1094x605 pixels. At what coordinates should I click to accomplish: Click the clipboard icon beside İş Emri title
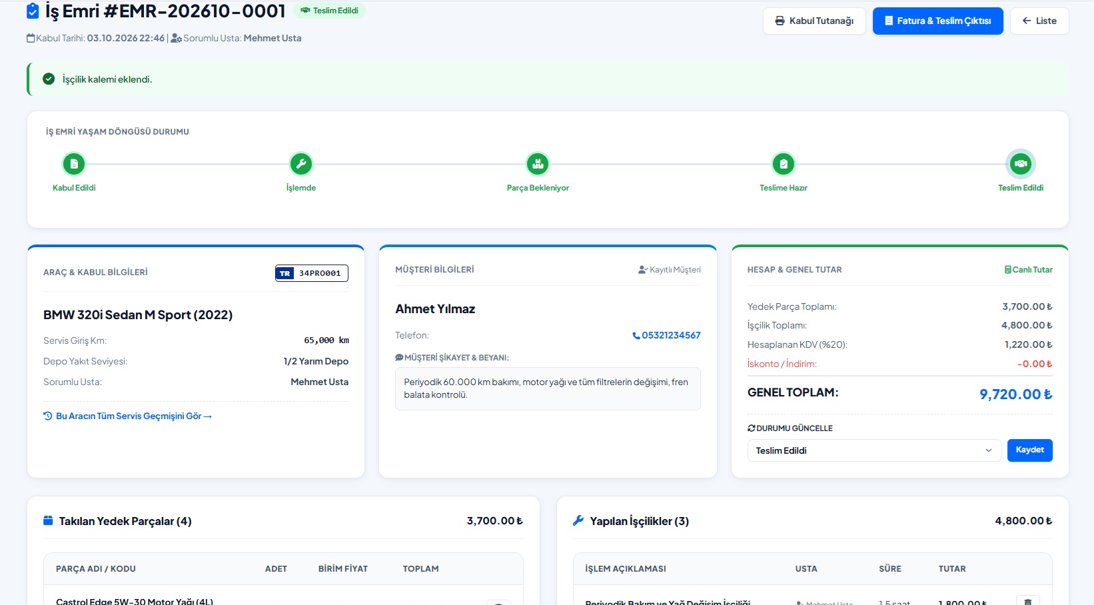tap(33, 11)
